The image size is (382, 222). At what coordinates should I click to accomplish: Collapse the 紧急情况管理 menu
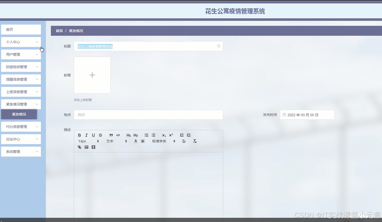[x=21, y=104]
